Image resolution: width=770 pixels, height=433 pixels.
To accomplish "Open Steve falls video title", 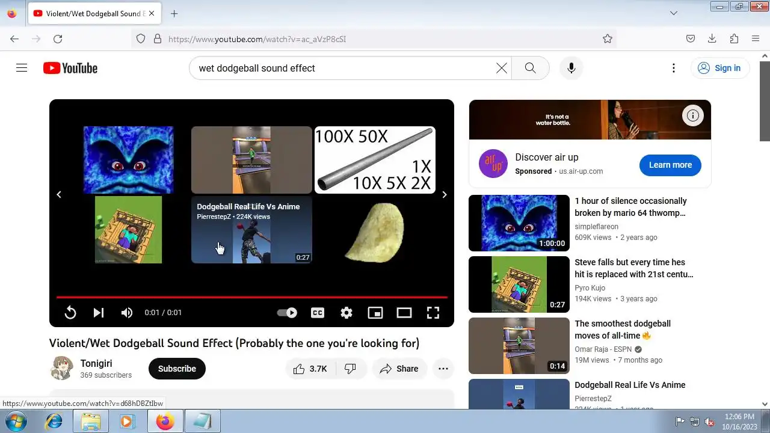I will pos(633,268).
